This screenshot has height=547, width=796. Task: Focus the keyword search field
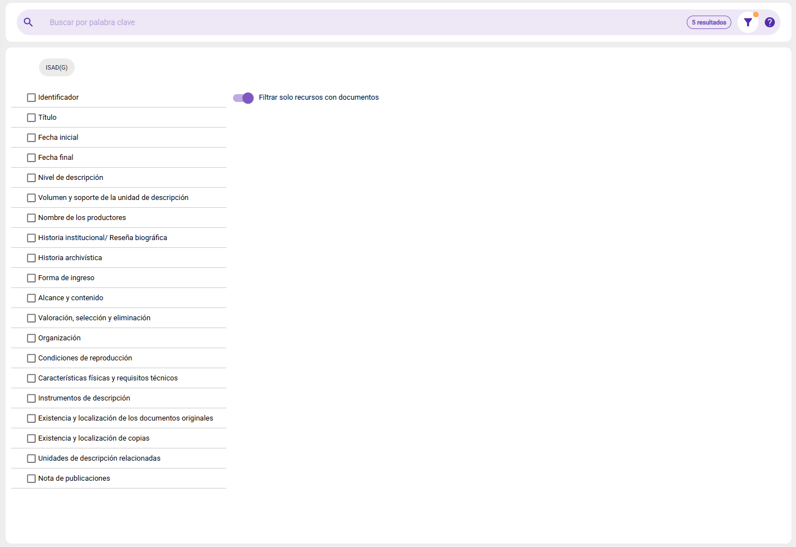pyautogui.click(x=362, y=22)
